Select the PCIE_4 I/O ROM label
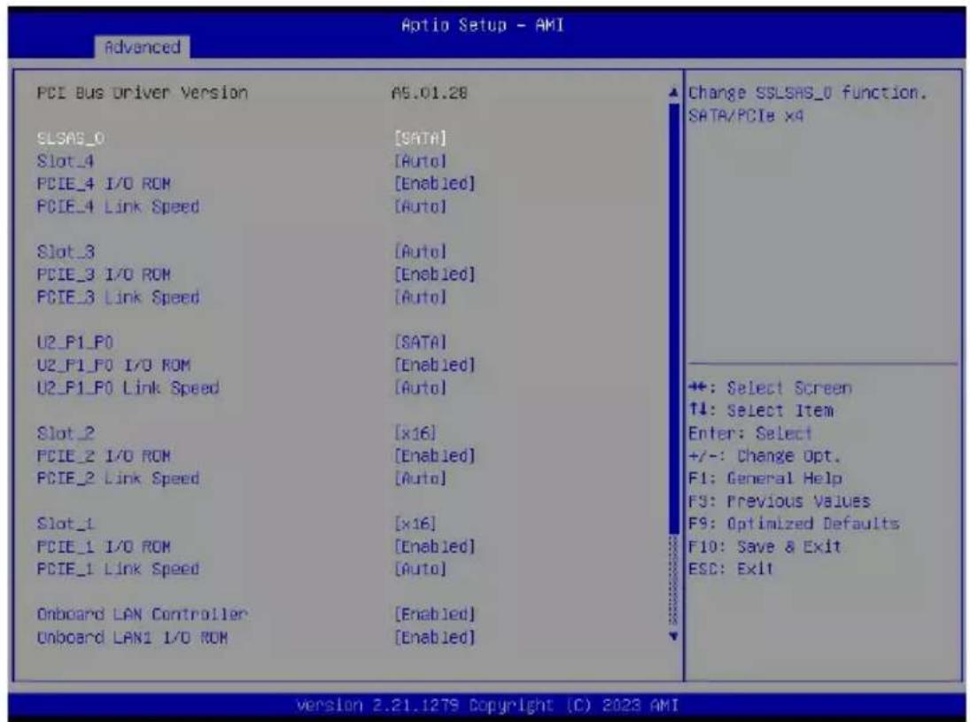The image size is (970, 722). [104, 183]
